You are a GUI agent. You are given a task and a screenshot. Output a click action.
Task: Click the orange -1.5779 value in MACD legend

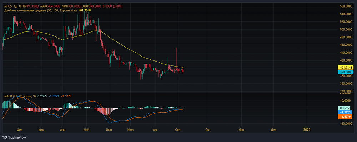pos(66,96)
